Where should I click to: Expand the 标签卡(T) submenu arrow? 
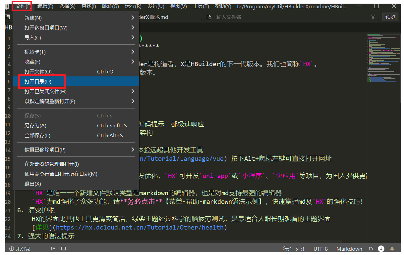tap(133, 52)
